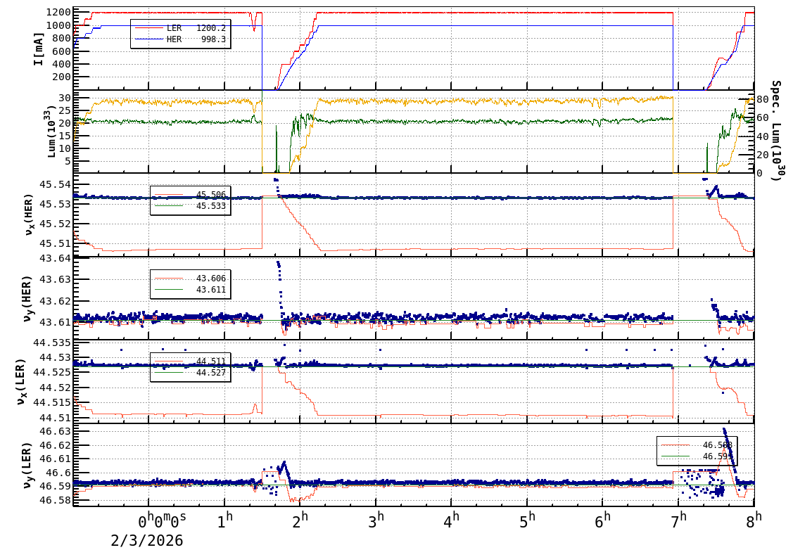
Task: Select the 46.62 tick label
Action: click(56, 445)
